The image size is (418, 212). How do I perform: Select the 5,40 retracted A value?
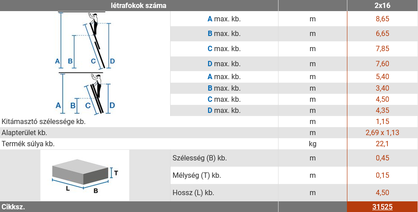pyautogui.click(x=382, y=77)
